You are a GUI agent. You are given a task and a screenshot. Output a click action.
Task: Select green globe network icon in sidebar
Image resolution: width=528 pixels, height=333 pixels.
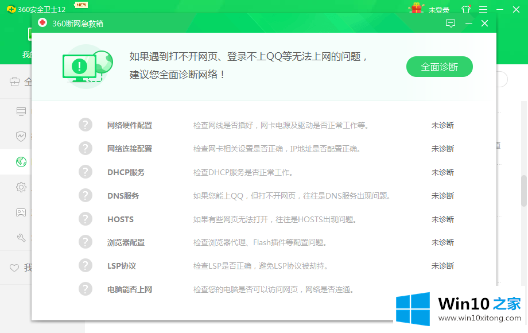click(21, 161)
